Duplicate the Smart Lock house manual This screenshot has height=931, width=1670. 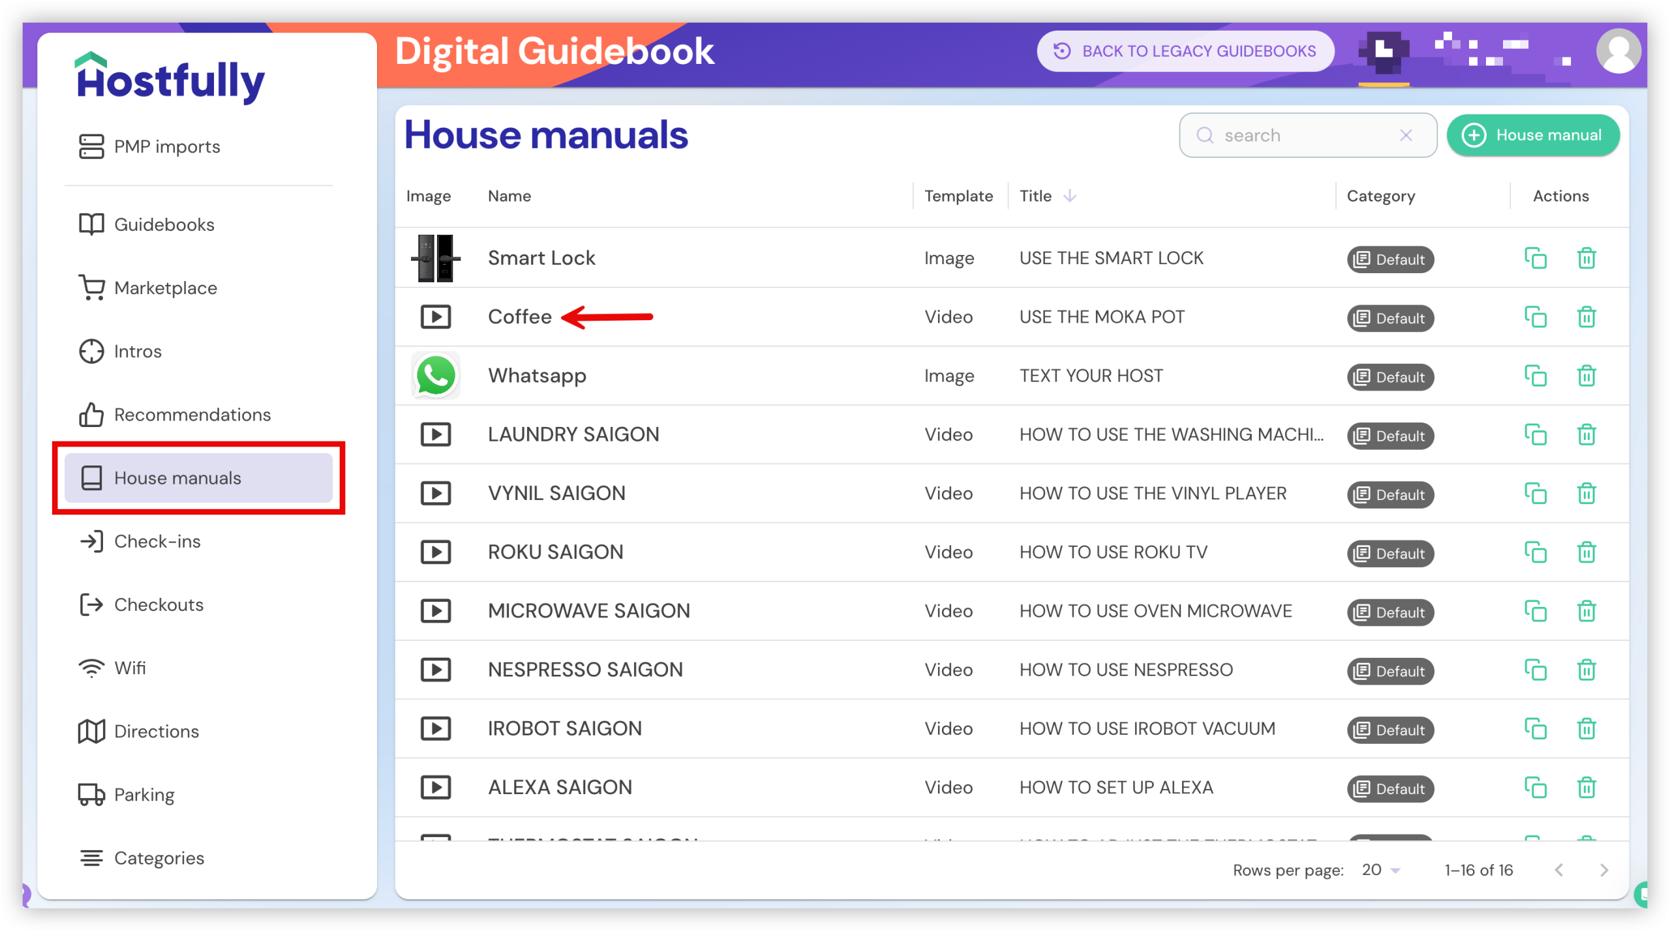coord(1537,258)
